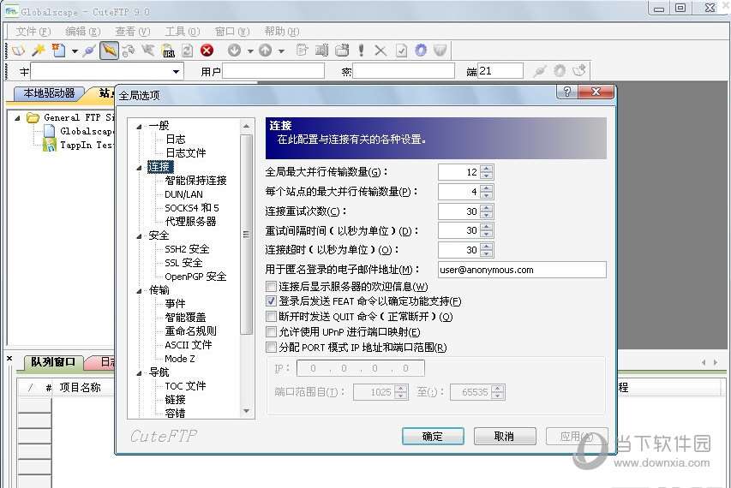The image size is (731, 488).
Task: Collapse the 安全 tree node
Action: 139,236
